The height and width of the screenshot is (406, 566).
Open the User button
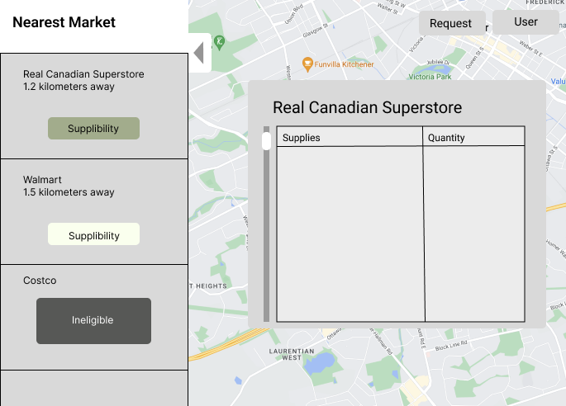(526, 22)
